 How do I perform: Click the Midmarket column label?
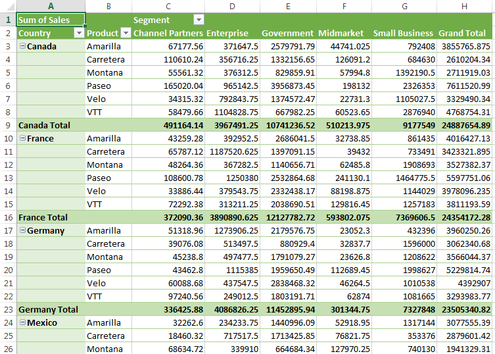coord(344,33)
